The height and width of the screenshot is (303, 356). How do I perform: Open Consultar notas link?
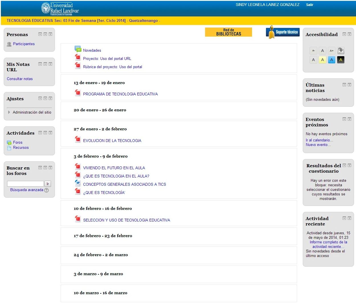pos(20,79)
